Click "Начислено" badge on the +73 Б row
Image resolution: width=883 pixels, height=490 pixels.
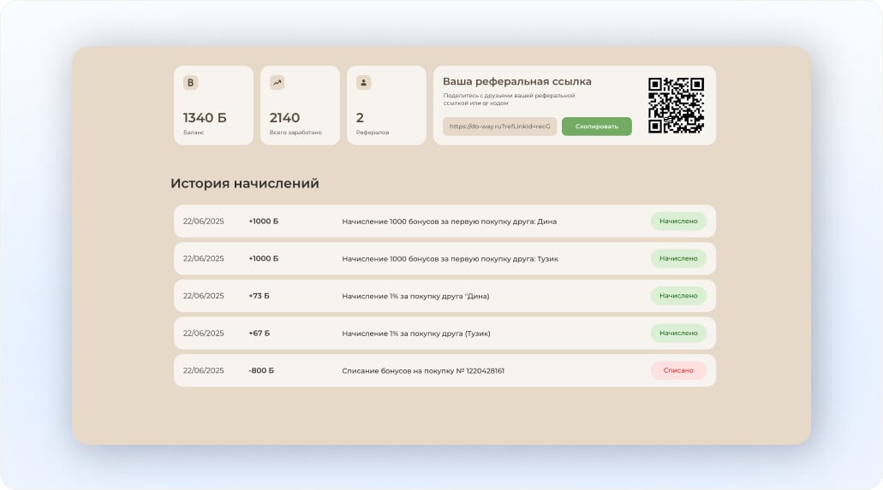click(678, 296)
